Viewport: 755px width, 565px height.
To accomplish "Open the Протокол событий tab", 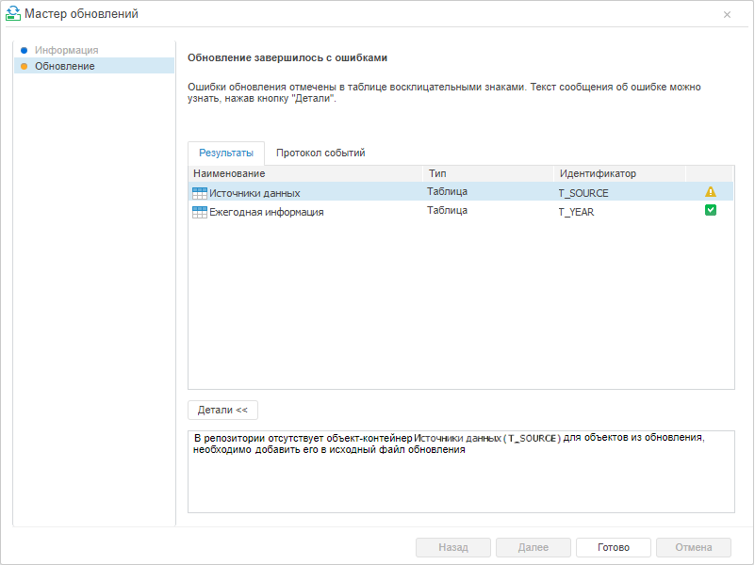I will pos(320,153).
